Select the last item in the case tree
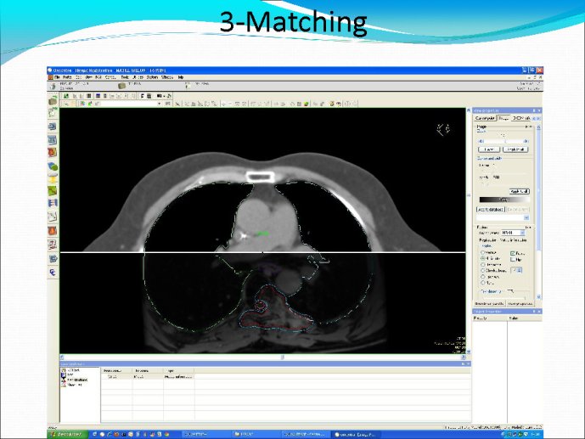 [x=70, y=385]
